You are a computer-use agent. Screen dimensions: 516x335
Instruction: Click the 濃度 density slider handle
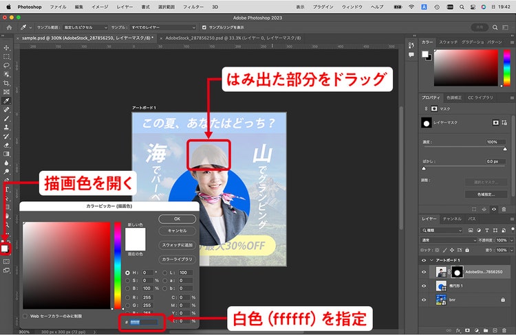pos(505,149)
